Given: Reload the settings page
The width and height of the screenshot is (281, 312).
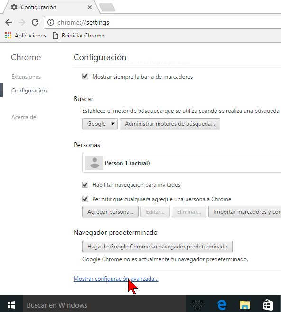Looking at the screenshot, I should (35, 22).
